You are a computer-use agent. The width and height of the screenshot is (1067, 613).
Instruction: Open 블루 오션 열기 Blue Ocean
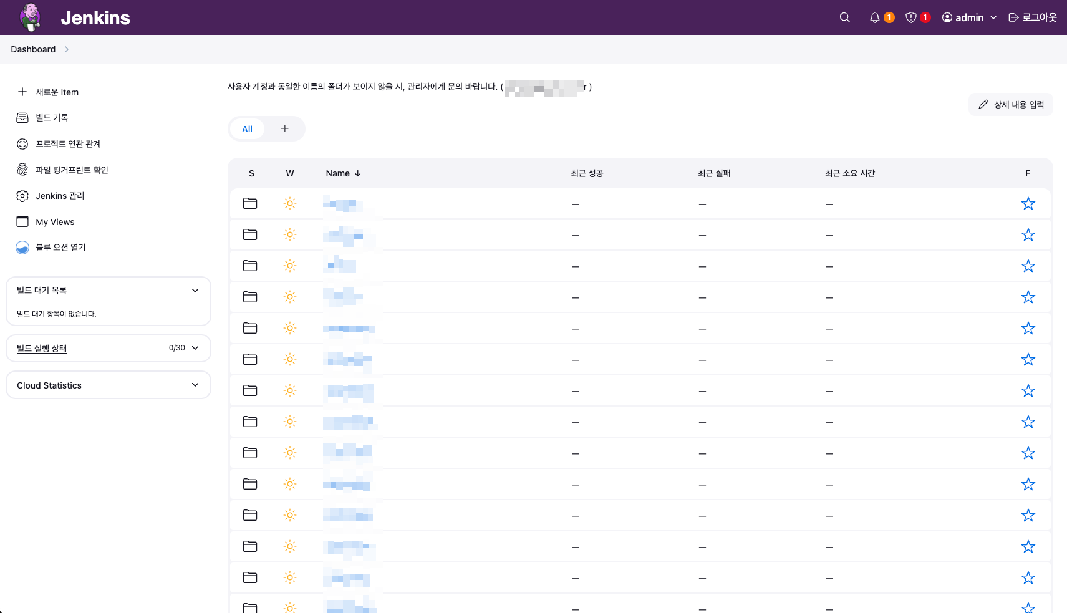tap(51, 248)
